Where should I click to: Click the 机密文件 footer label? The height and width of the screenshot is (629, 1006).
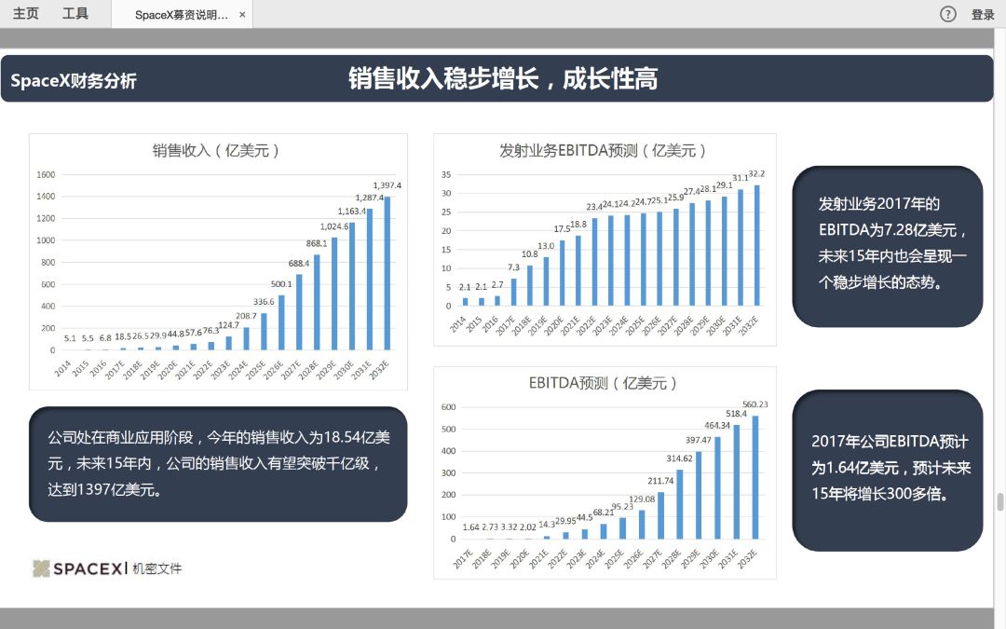[157, 568]
